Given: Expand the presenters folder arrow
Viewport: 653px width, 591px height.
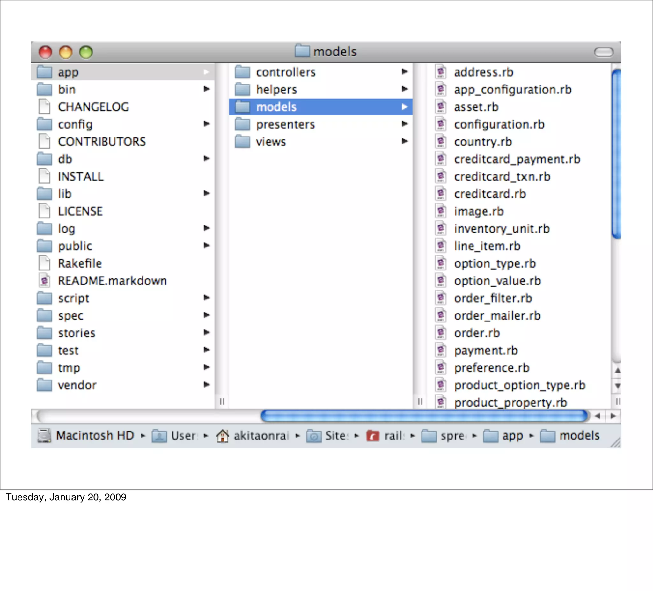Looking at the screenshot, I should coord(405,124).
